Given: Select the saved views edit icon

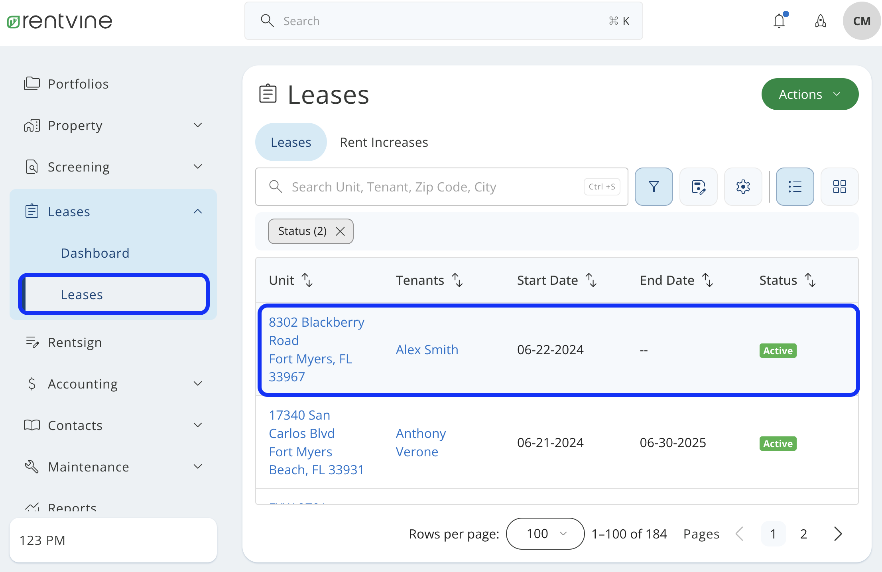Looking at the screenshot, I should (x=698, y=186).
